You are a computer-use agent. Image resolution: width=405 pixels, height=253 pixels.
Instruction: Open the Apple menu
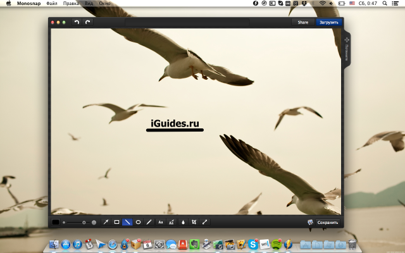click(x=8, y=3)
